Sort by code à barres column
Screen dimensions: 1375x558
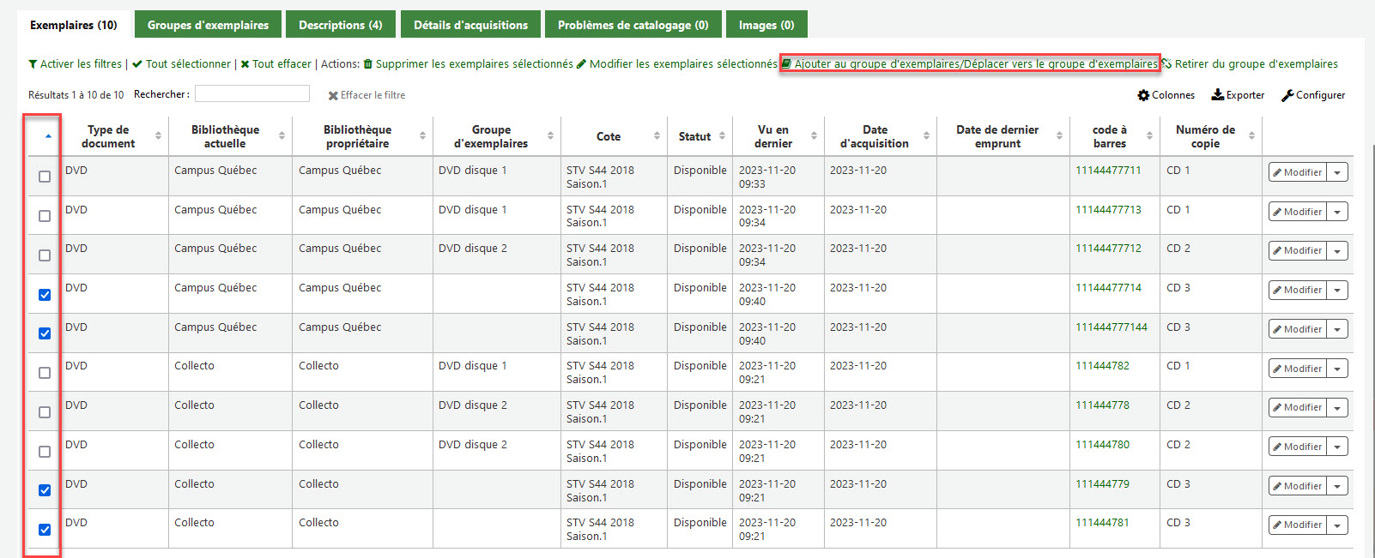1114,136
